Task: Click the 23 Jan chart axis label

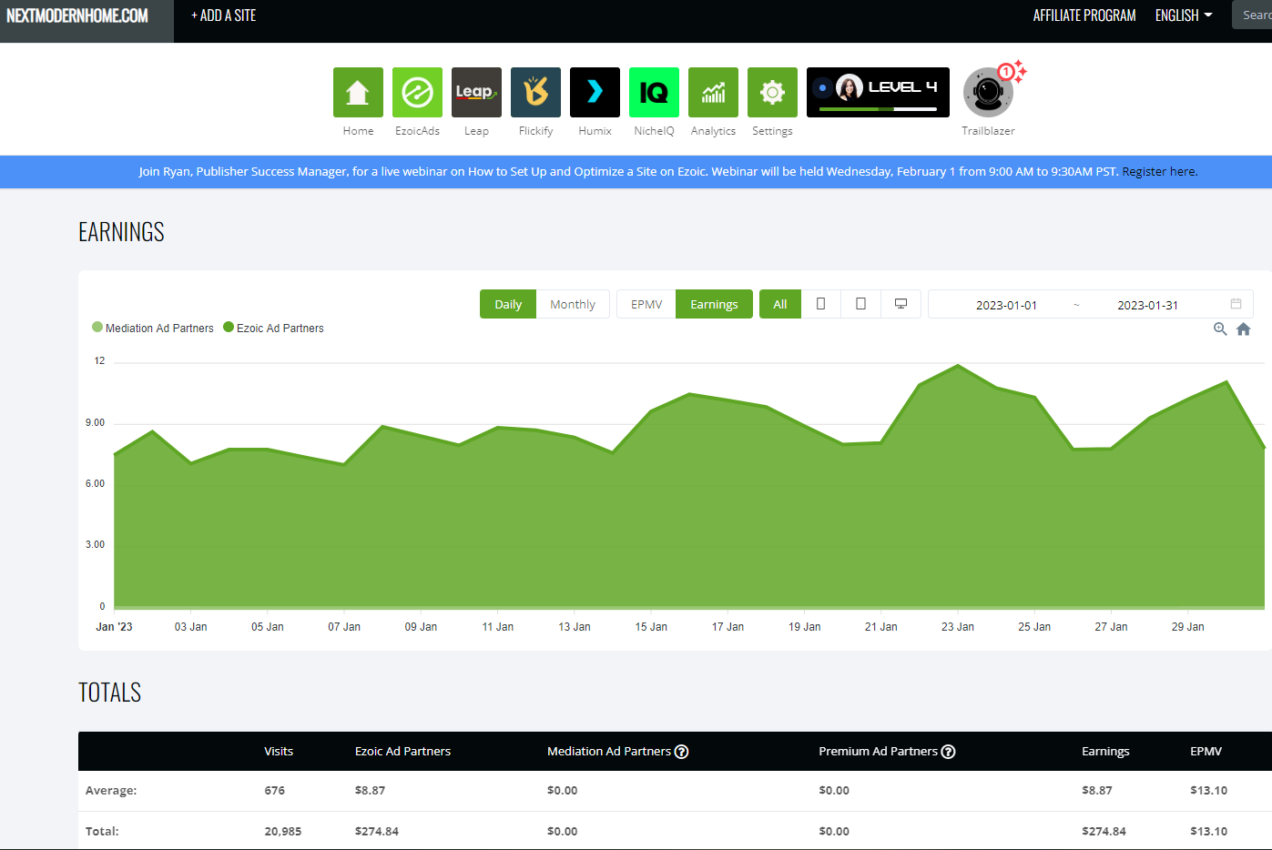Action: 958,627
